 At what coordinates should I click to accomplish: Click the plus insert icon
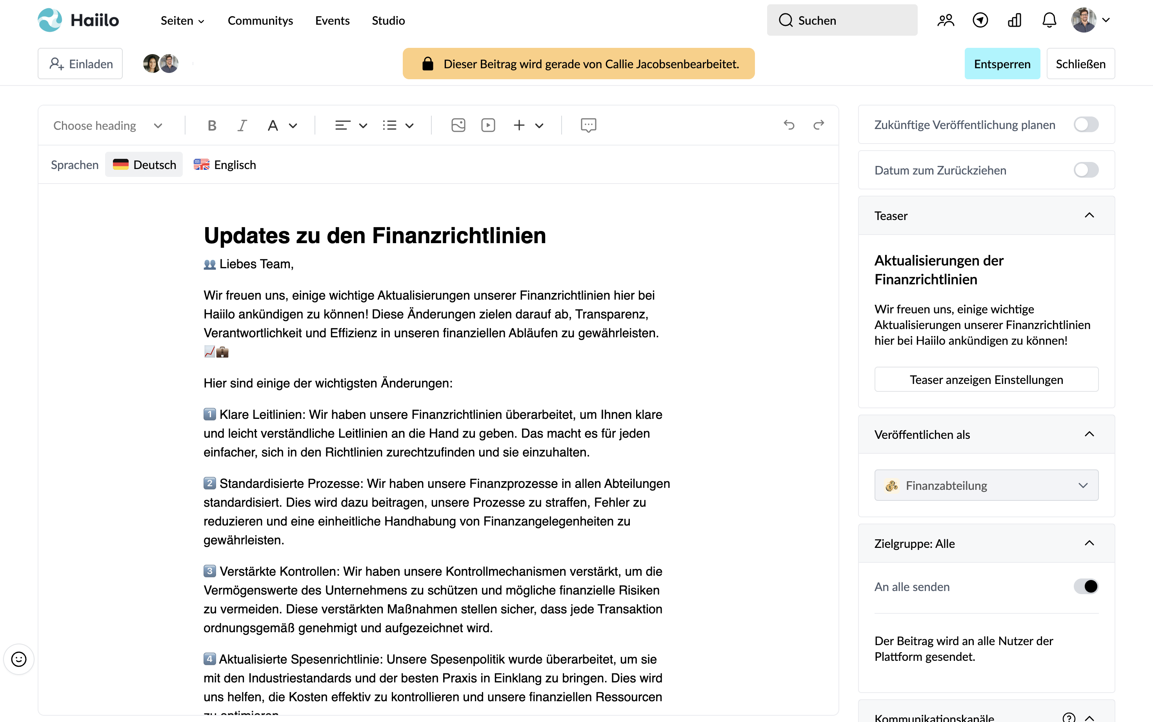[519, 125]
